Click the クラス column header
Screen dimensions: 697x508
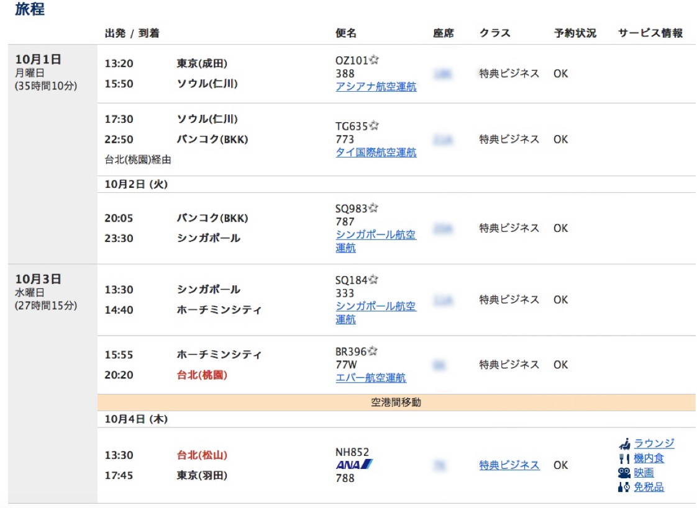tap(494, 33)
